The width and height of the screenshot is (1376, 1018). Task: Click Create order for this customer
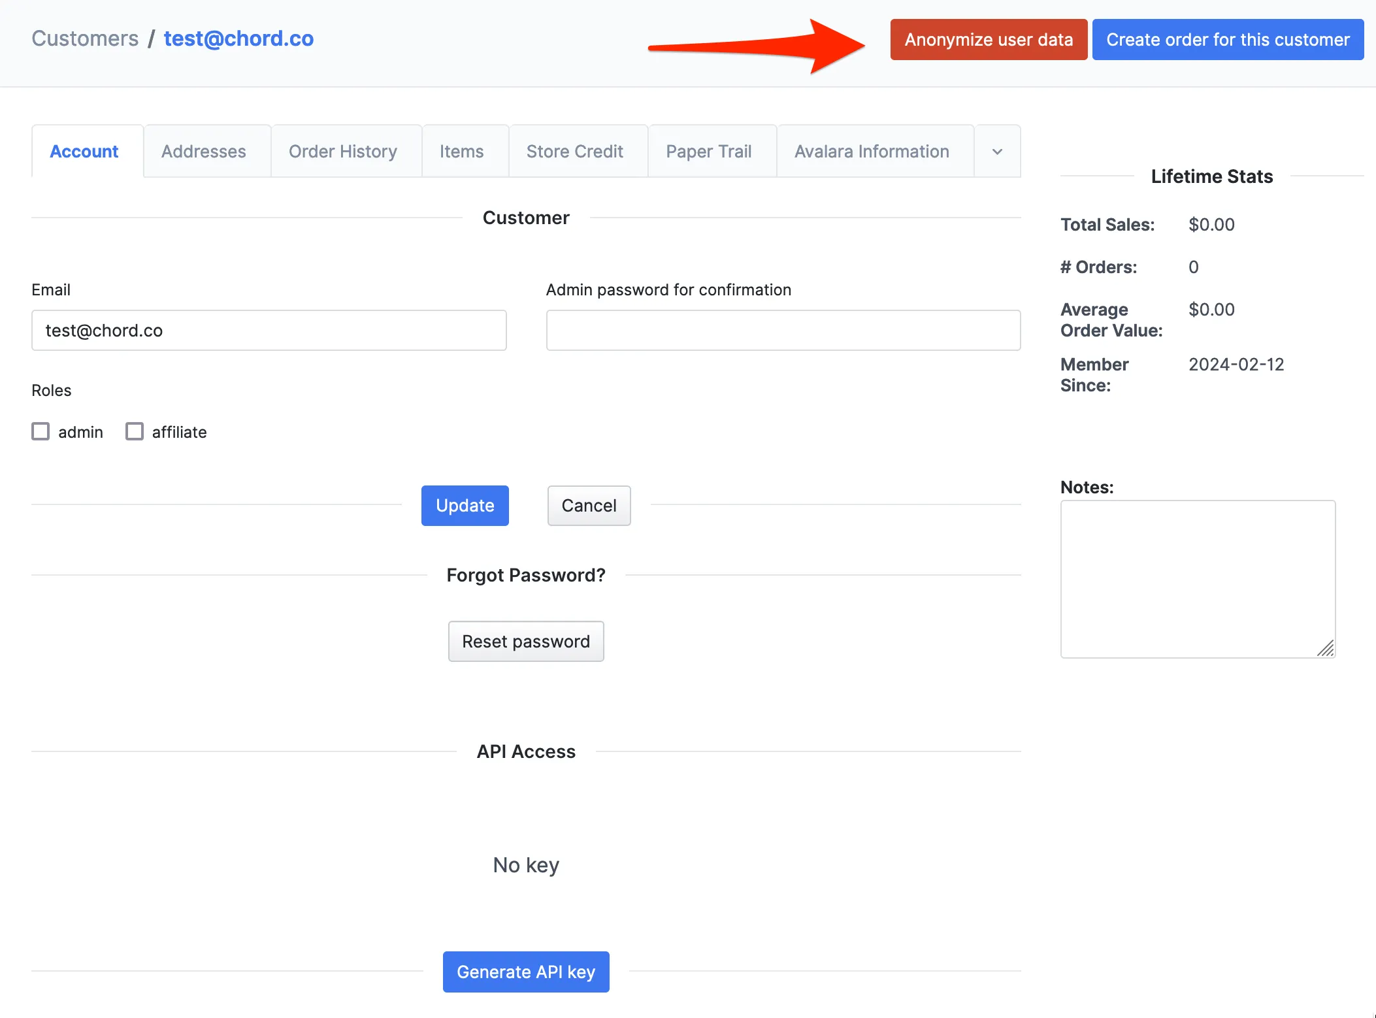(1228, 40)
